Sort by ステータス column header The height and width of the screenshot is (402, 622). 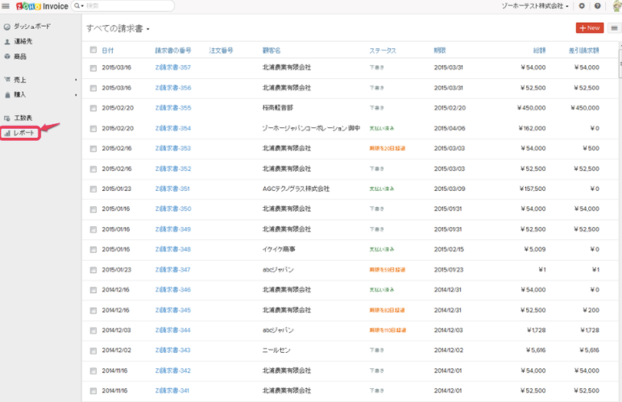383,50
